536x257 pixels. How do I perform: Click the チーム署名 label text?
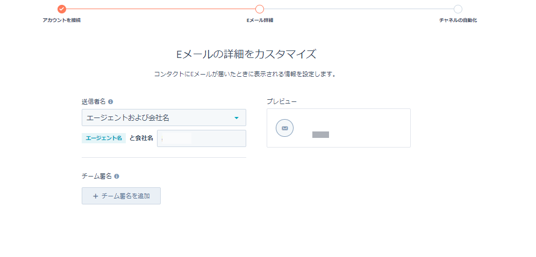click(x=97, y=177)
